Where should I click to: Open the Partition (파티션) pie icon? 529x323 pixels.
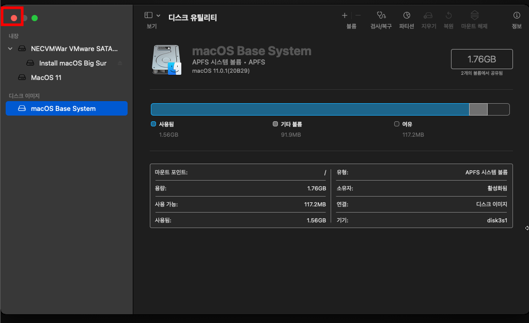[x=407, y=15]
